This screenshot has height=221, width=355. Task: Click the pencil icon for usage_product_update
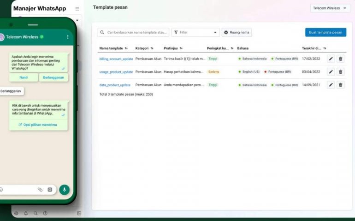pos(331,72)
